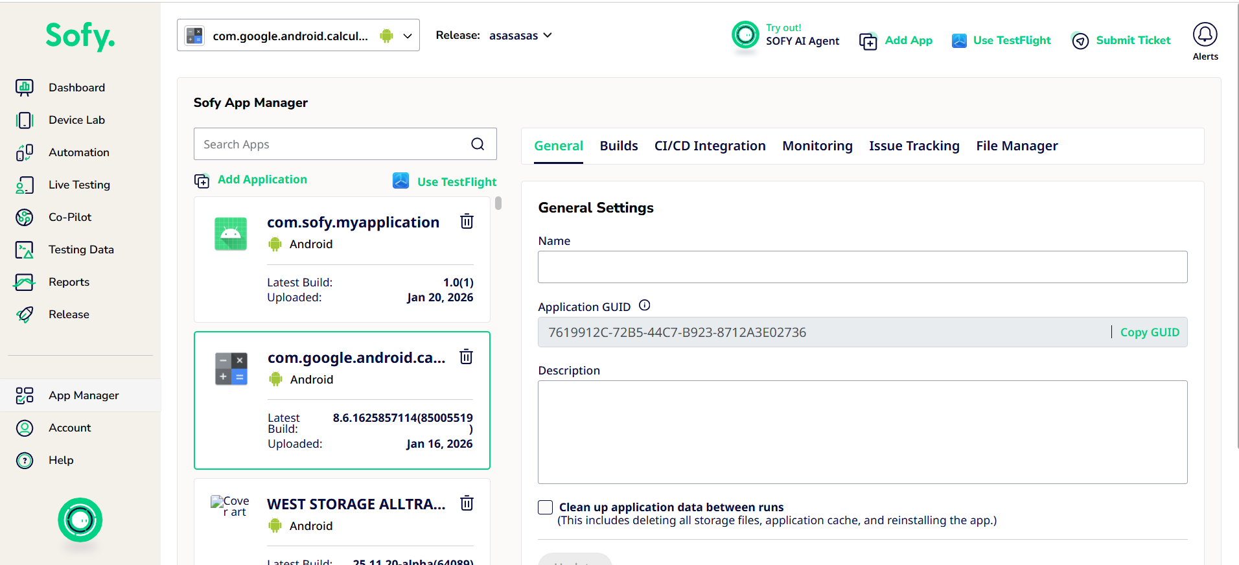
Task: Open the SOFY AI Agent icon in header
Action: click(x=745, y=35)
